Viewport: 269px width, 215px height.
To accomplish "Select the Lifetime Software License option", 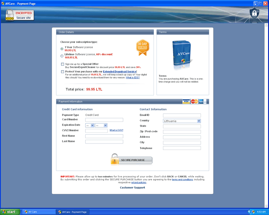I will (62, 56).
